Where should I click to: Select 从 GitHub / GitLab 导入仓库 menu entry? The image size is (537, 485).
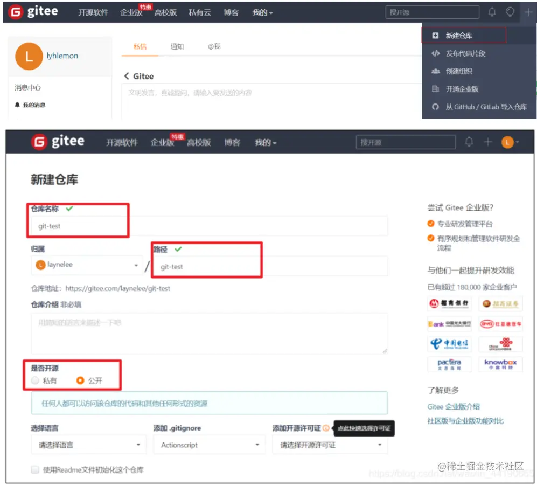coord(479,107)
